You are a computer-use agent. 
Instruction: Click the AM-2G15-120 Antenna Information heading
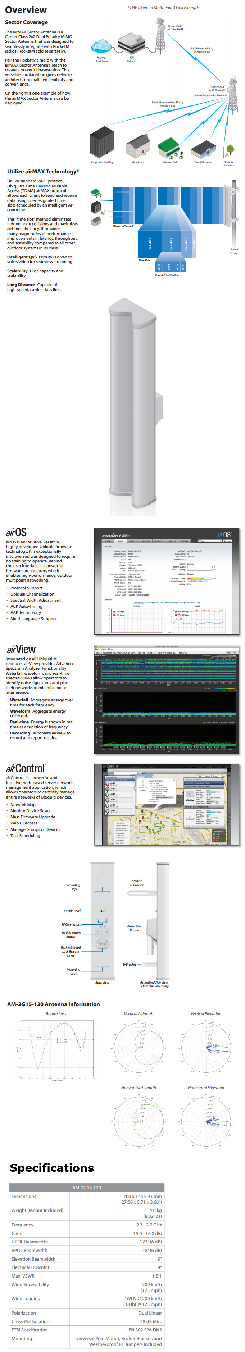(53, 1004)
